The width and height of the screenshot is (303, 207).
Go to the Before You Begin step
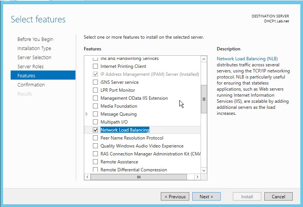coord(35,39)
